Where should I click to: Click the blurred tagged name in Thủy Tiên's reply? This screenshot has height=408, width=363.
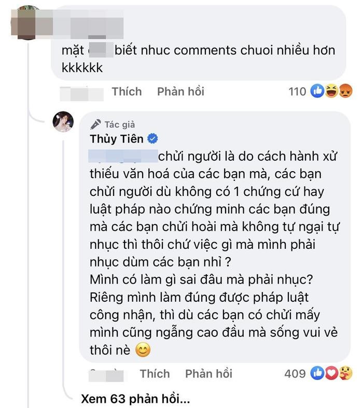pyautogui.click(x=122, y=156)
